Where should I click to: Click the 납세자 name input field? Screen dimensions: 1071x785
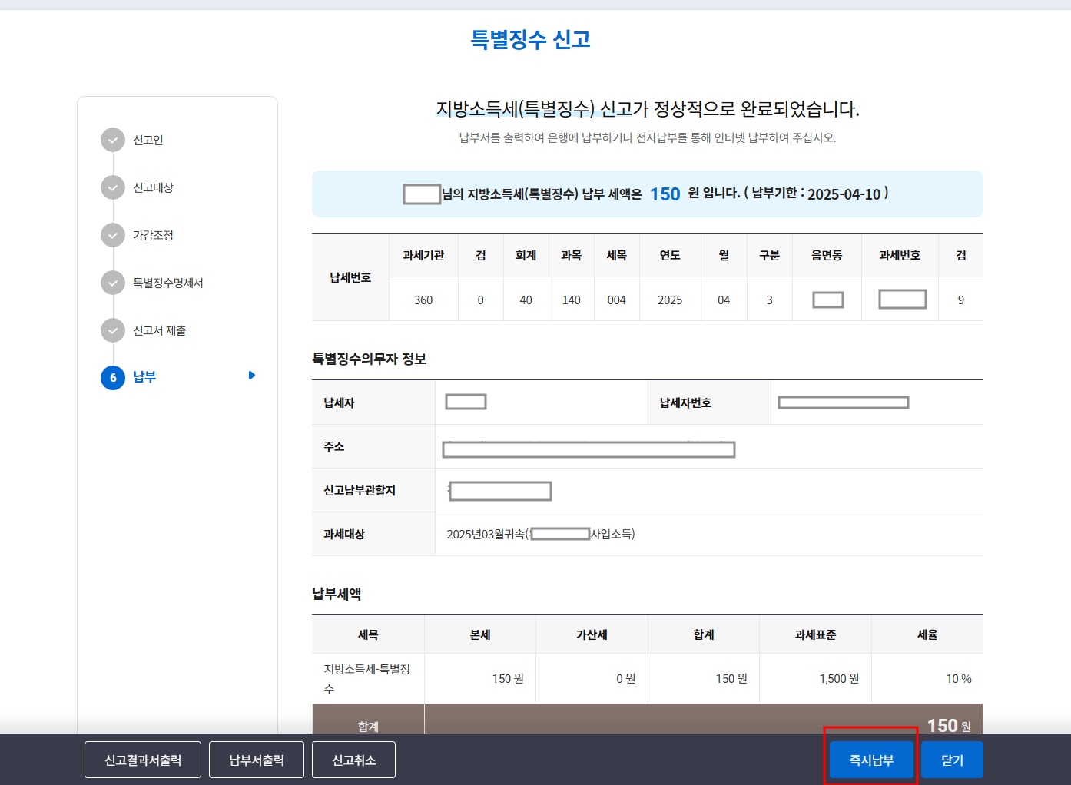coord(466,401)
